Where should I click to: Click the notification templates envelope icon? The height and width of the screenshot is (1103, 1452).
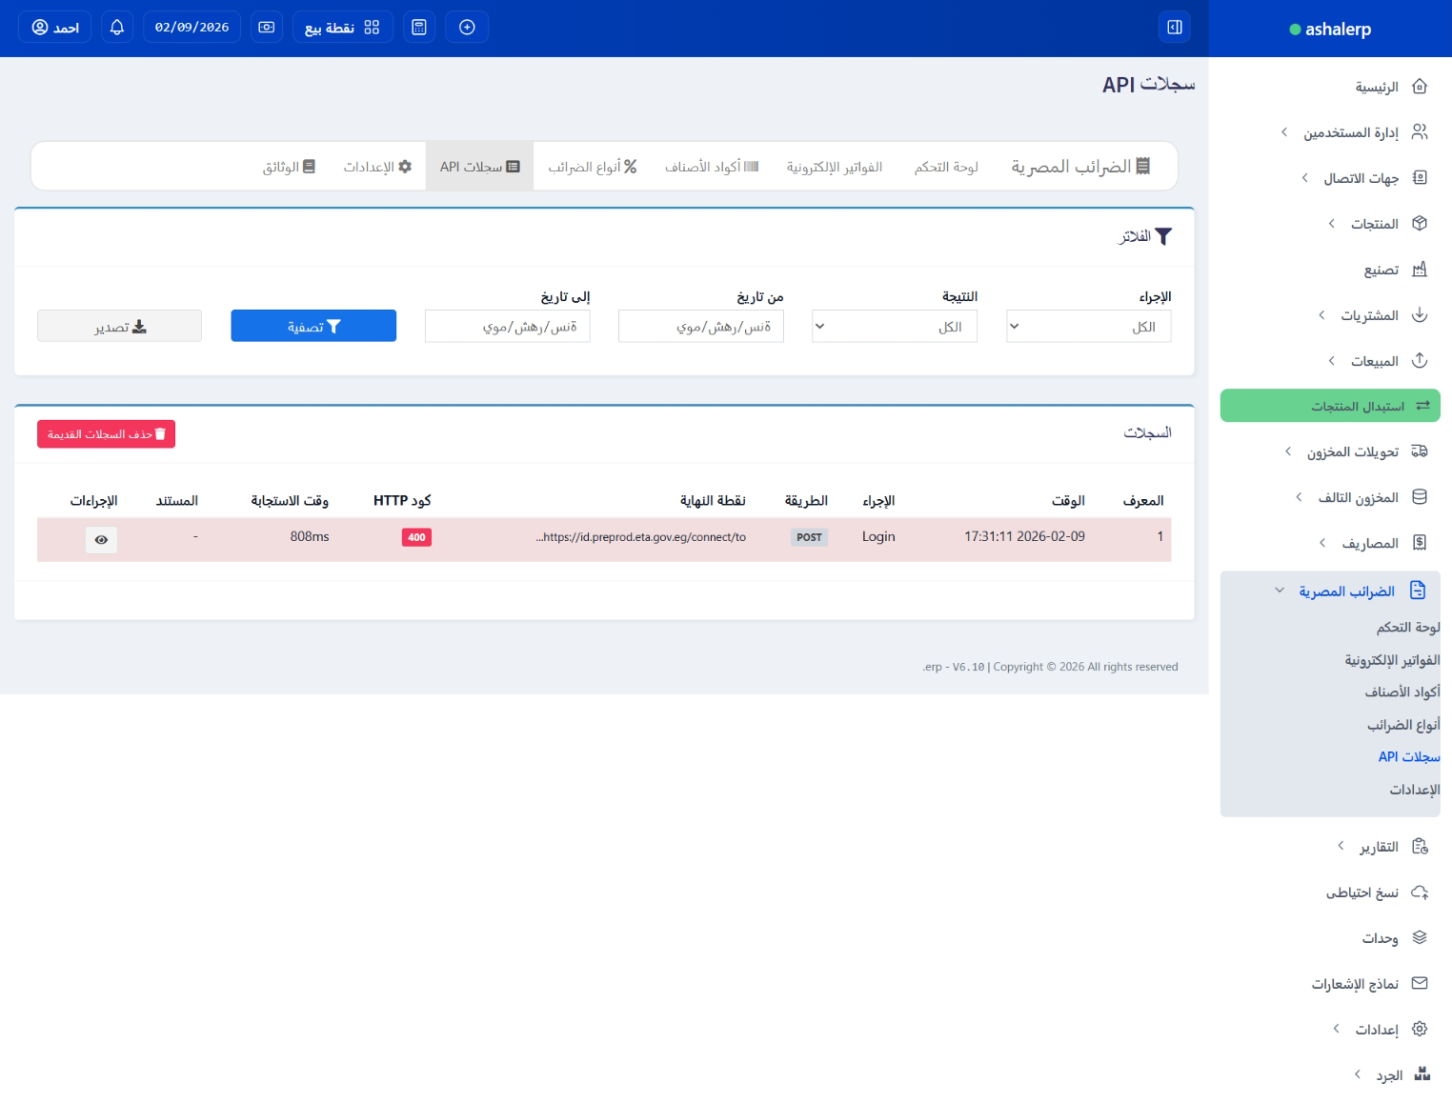[x=1419, y=983]
